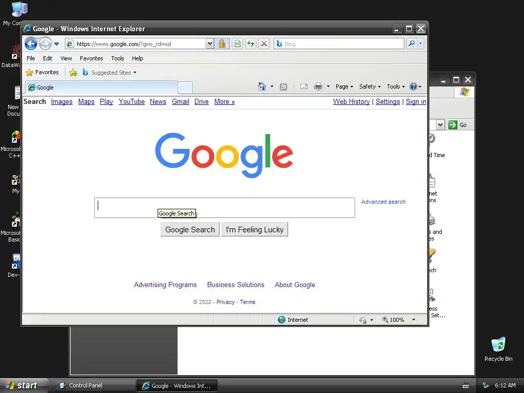The image size is (524, 393).
Task: Click the Protected Mode status icon
Action: click(x=363, y=320)
